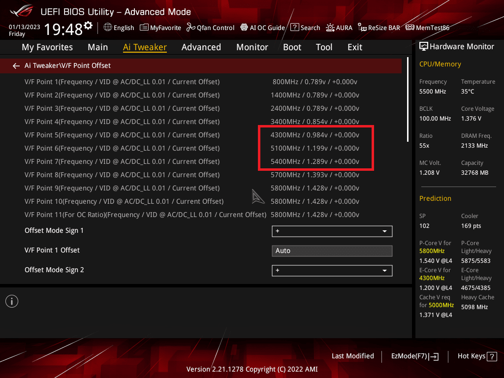Open the Exit tab

pyautogui.click(x=355, y=47)
